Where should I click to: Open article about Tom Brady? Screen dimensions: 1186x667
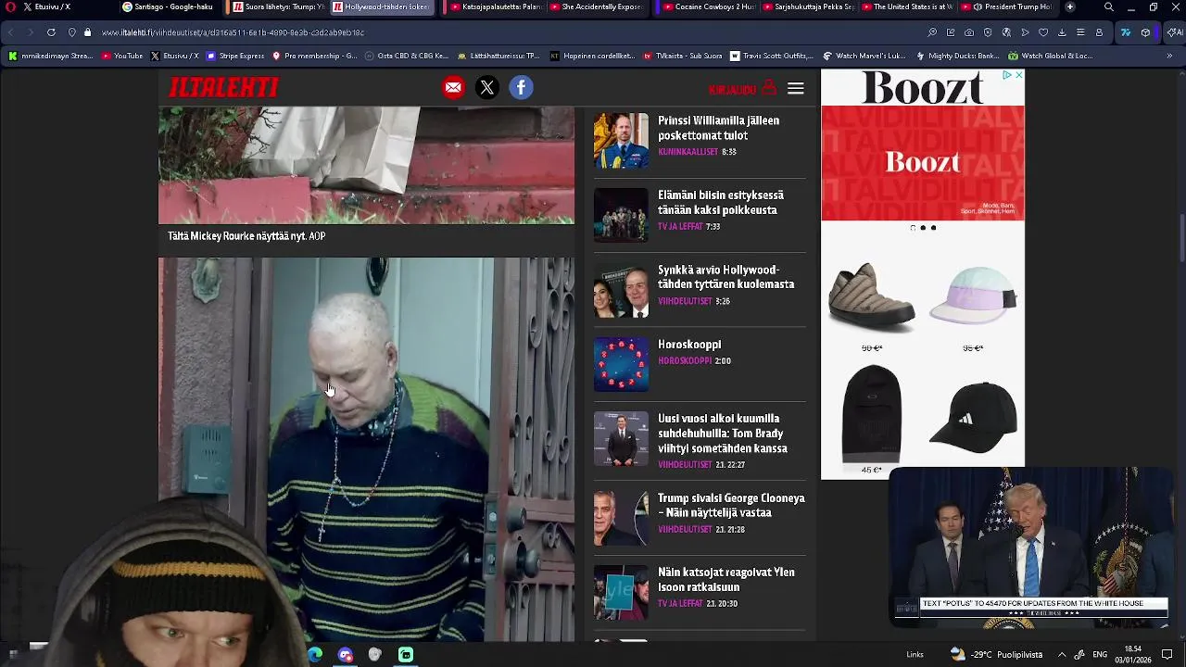(723, 434)
